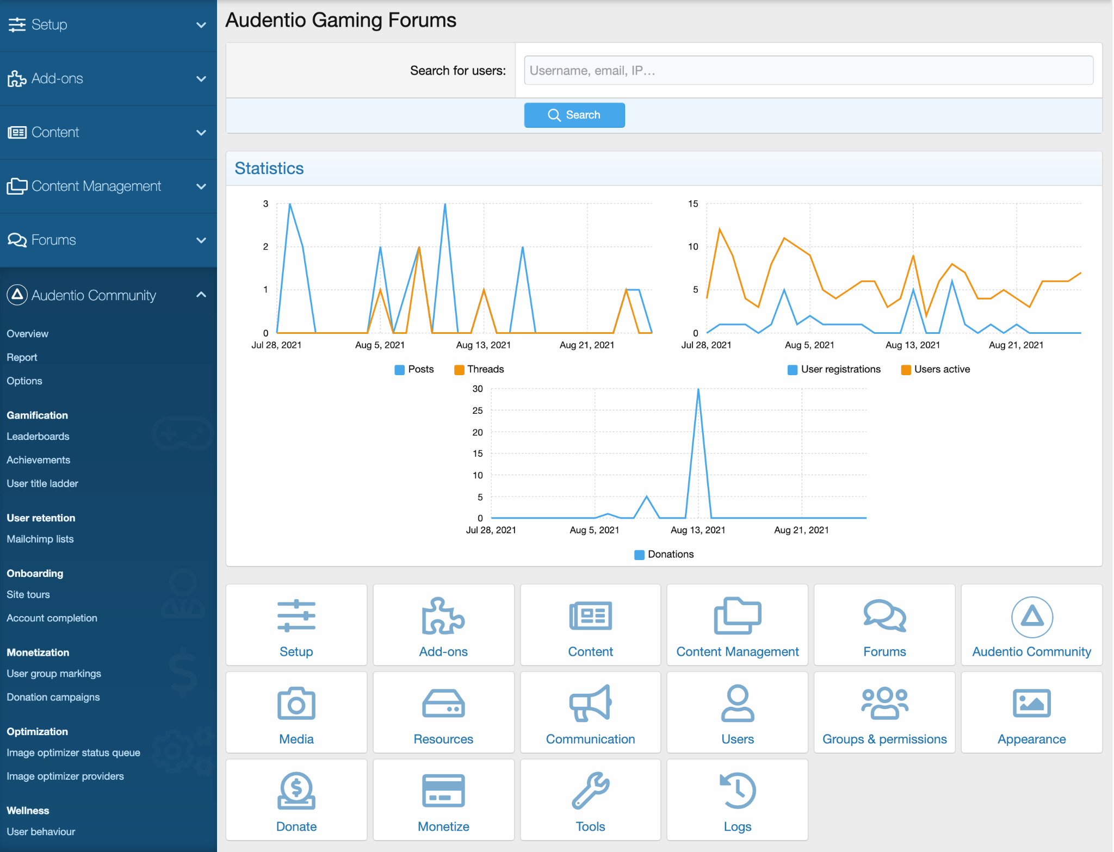This screenshot has width=1114, height=852.
Task: Open Leaderboards in the sidebar
Action: pos(38,436)
